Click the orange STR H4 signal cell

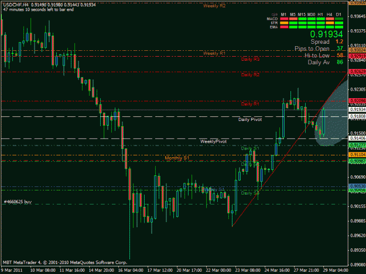(x=330, y=23)
